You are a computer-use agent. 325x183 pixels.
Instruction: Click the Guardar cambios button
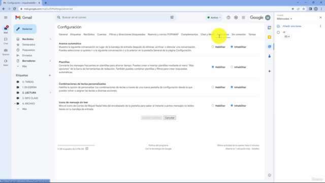(x=151, y=118)
